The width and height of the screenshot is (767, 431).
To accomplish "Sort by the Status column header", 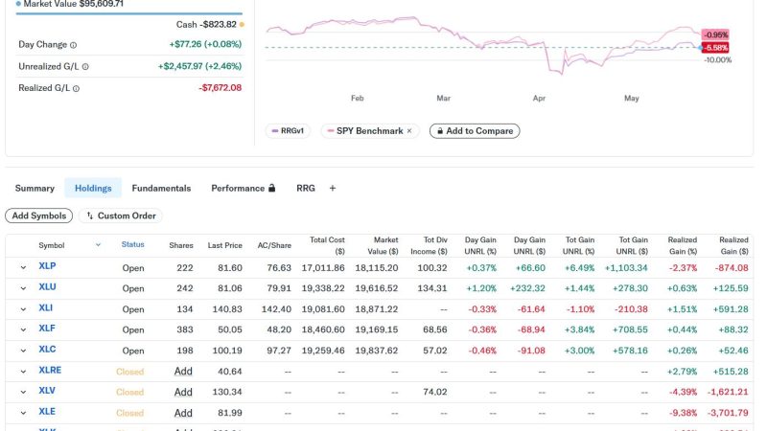I will coord(132,244).
